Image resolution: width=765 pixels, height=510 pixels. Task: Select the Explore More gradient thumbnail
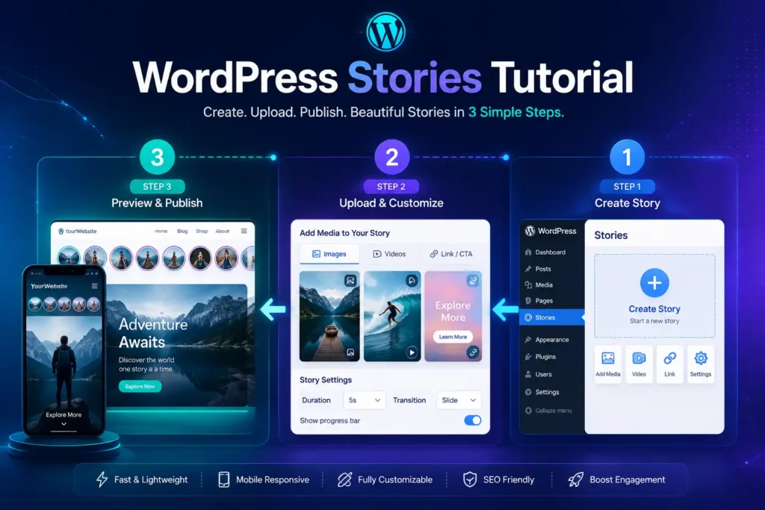(453, 317)
